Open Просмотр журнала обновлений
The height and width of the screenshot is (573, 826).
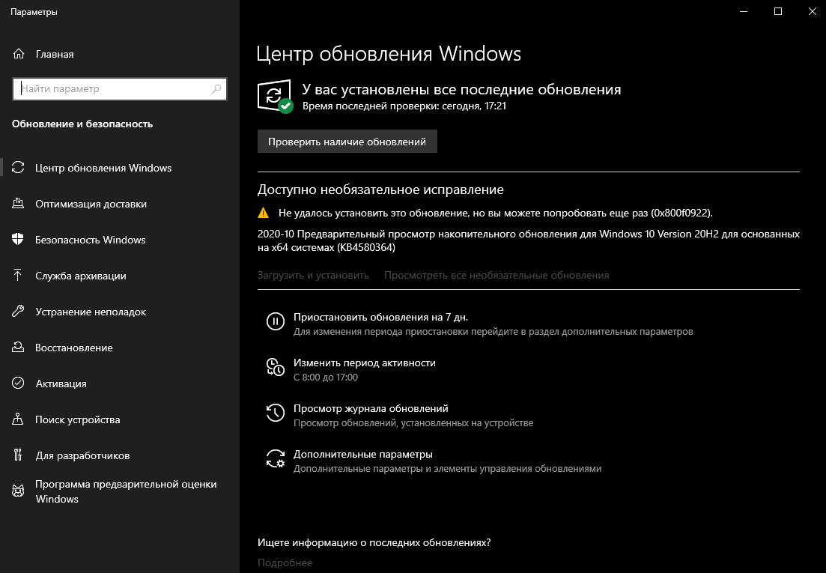pyautogui.click(x=371, y=409)
